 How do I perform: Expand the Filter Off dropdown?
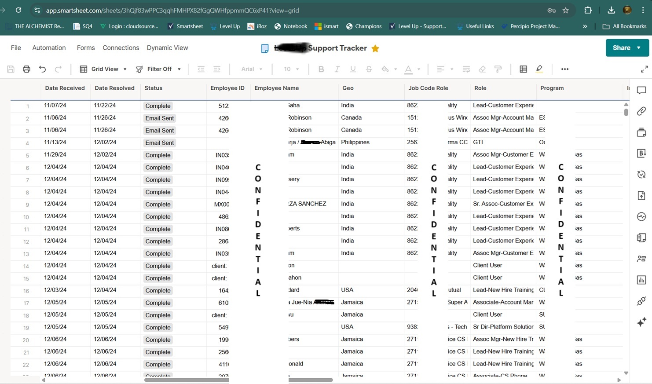point(159,69)
